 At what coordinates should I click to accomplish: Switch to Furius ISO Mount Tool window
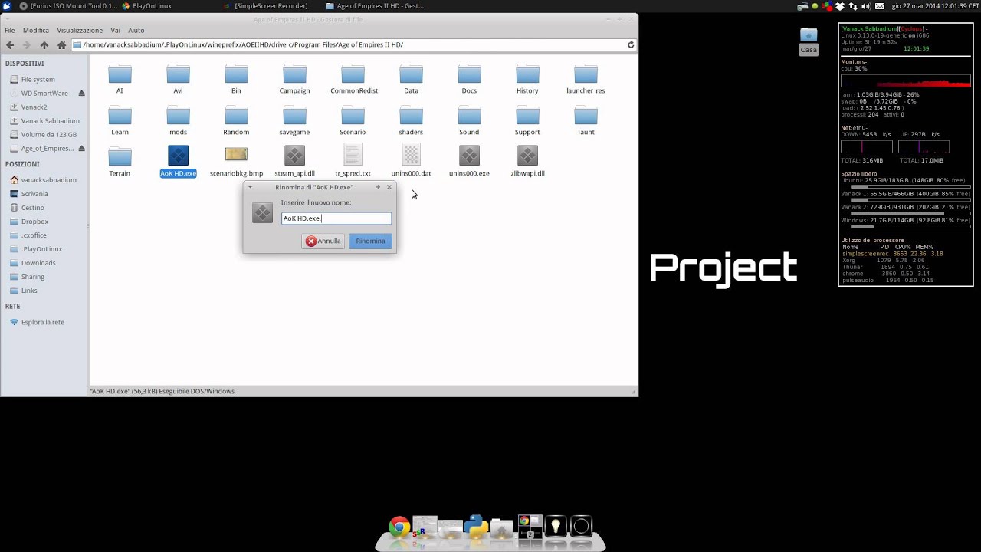click(x=68, y=6)
